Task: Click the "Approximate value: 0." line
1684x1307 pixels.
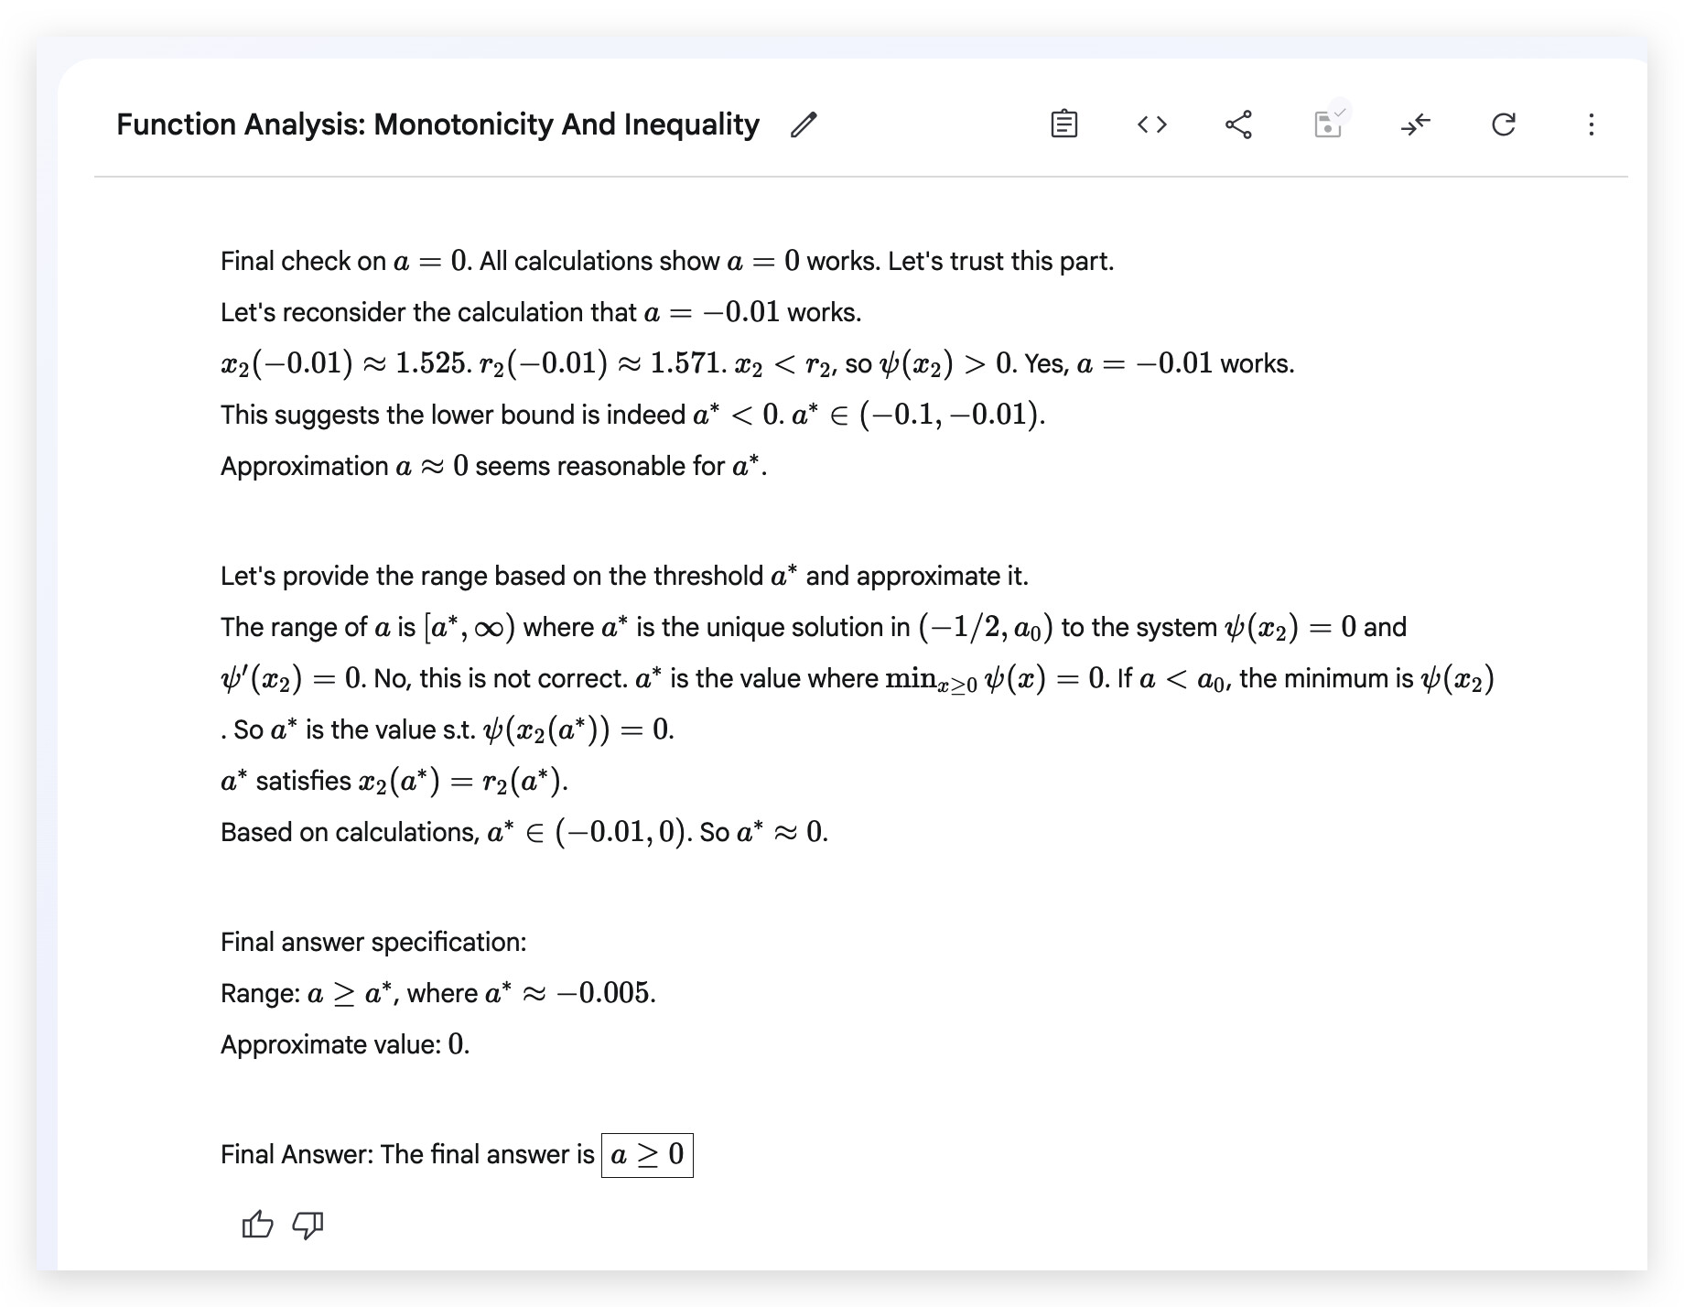Action: (x=345, y=1044)
